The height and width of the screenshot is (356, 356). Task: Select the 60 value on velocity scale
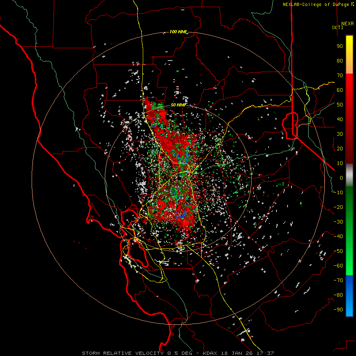(340, 90)
